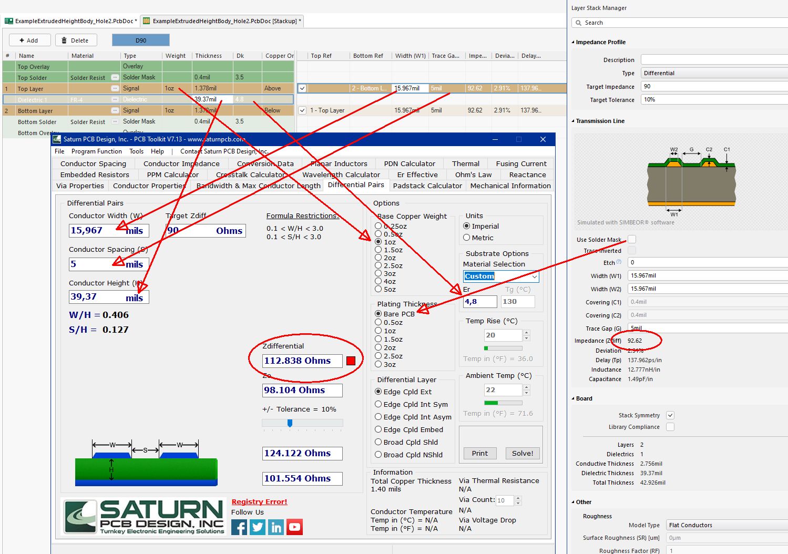
Task: Collapse the Transmission Line section
Action: [574, 121]
